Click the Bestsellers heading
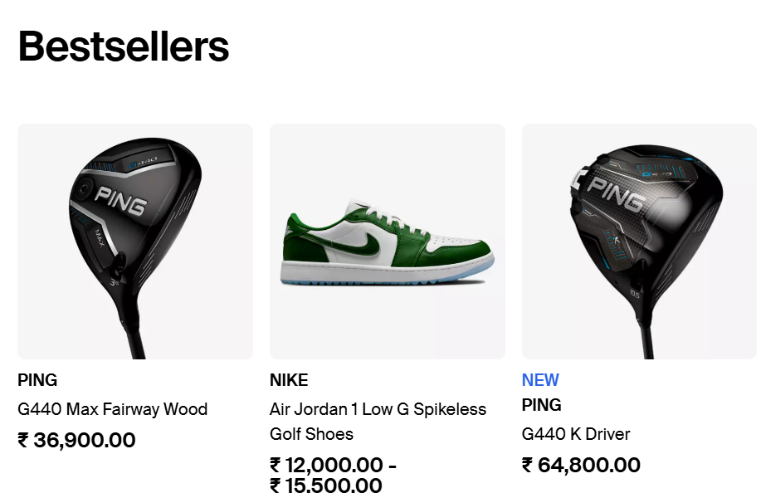Viewport: 761px width, 493px height. [x=124, y=46]
